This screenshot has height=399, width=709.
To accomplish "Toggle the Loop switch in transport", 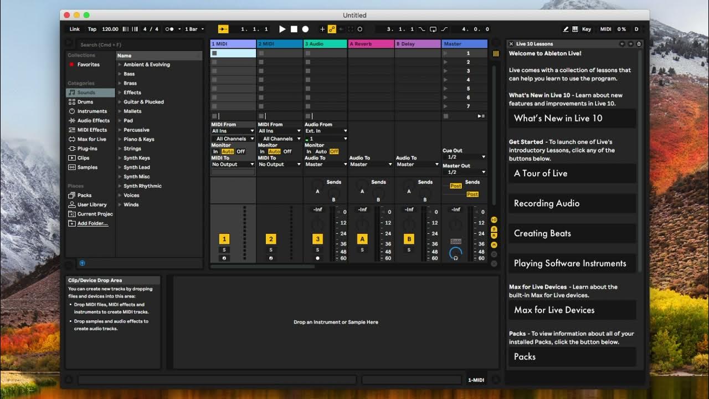I will coord(433,29).
